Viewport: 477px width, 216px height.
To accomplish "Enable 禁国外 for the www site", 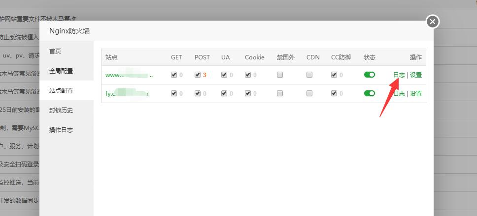I will click(280, 75).
